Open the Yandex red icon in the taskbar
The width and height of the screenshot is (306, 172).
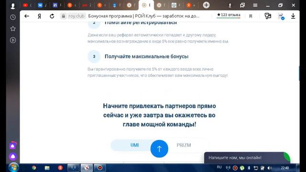60,168
